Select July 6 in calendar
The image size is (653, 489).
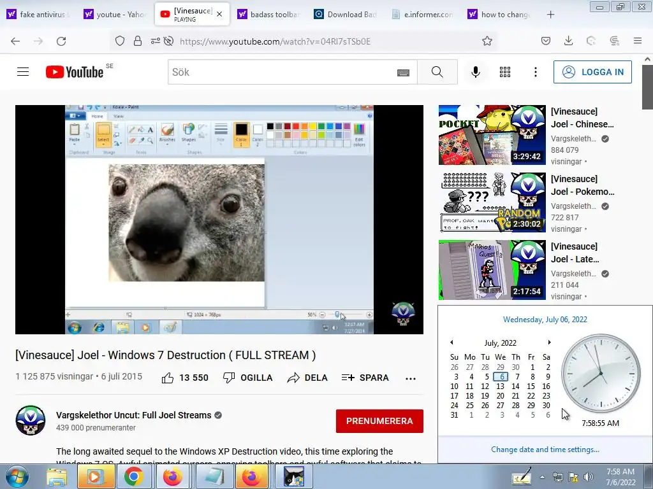(501, 377)
